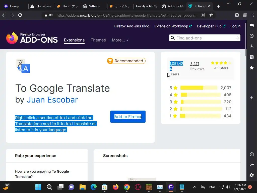Viewport: 257px width, 193px height.
Task: Go forward using the arrow button
Action: coord(12,15)
